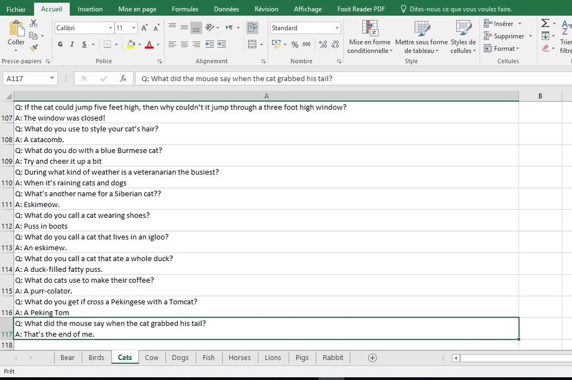Align text left icon
The image size is (572, 380).
pos(172,44)
